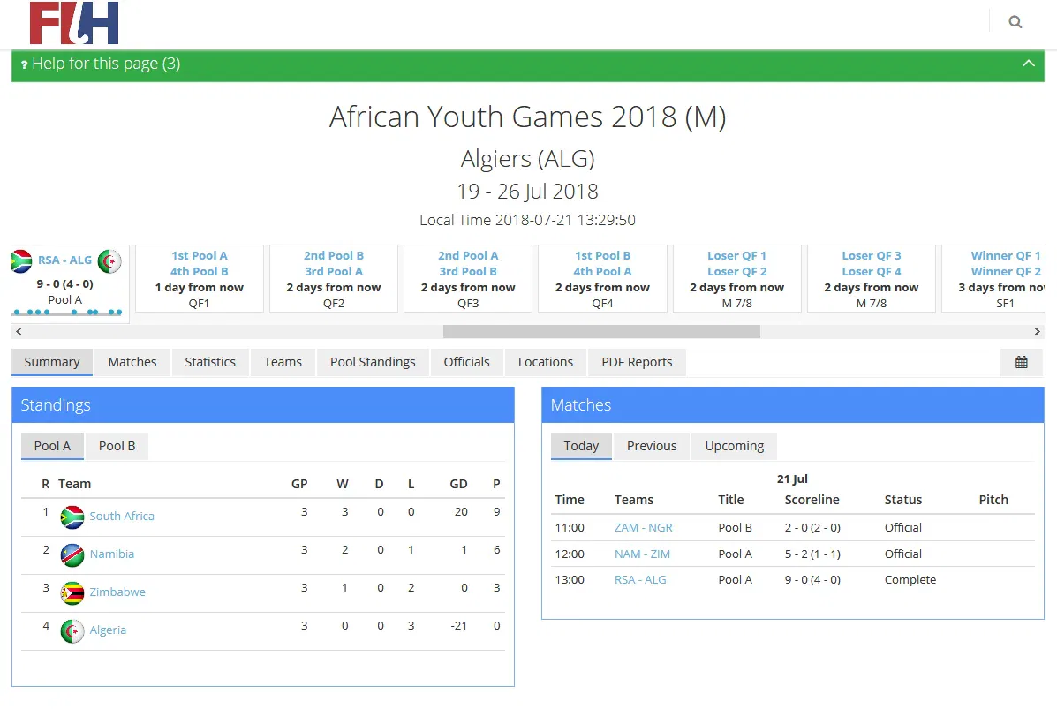The height and width of the screenshot is (709, 1057).
Task: Open the calendar view icon
Action: coord(1022,362)
